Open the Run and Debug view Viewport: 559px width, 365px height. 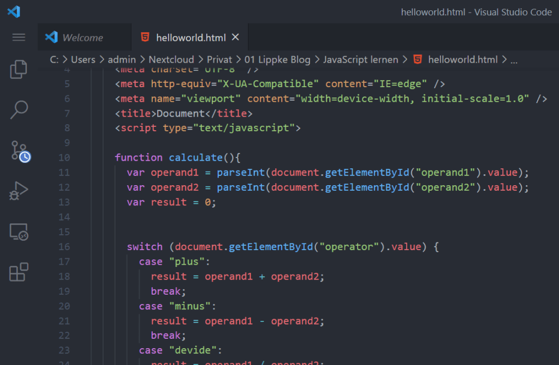19,190
